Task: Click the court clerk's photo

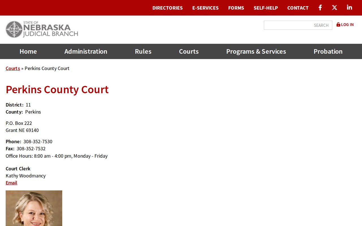Action: point(34,208)
